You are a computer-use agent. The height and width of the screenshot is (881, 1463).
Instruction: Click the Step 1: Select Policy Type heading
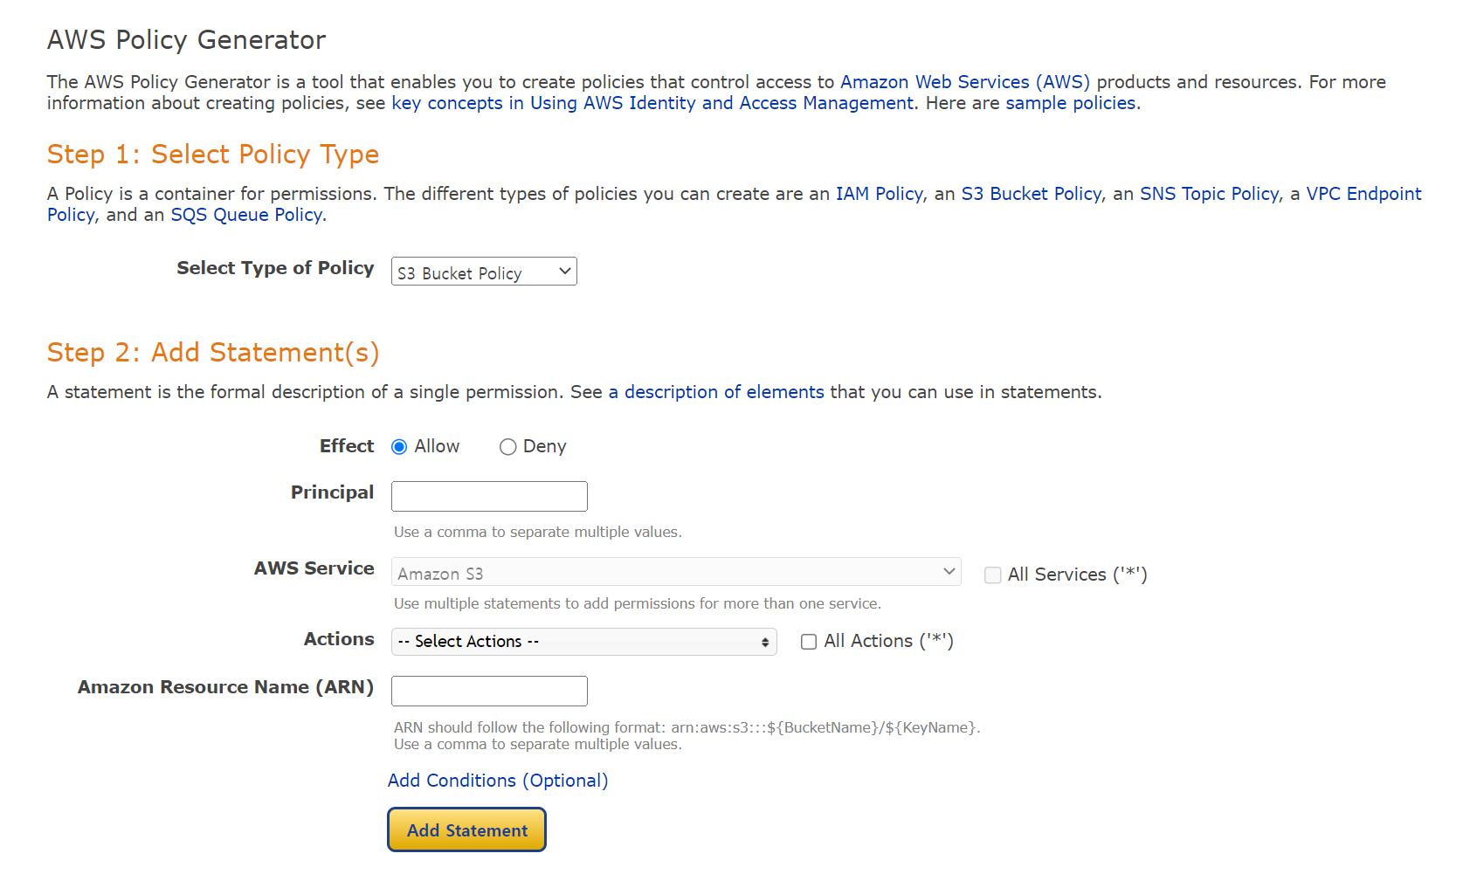coord(213,155)
